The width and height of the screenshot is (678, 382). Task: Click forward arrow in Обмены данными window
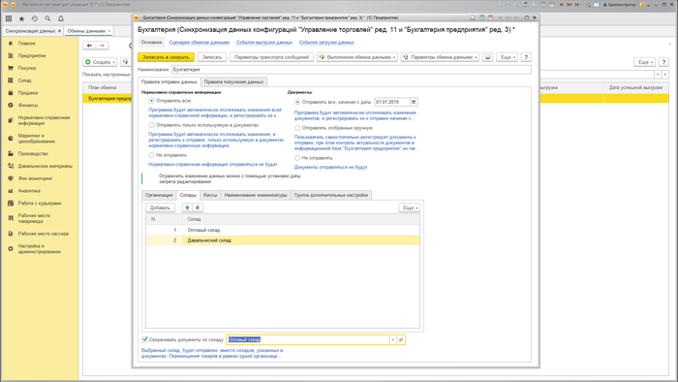pyautogui.click(x=102, y=46)
